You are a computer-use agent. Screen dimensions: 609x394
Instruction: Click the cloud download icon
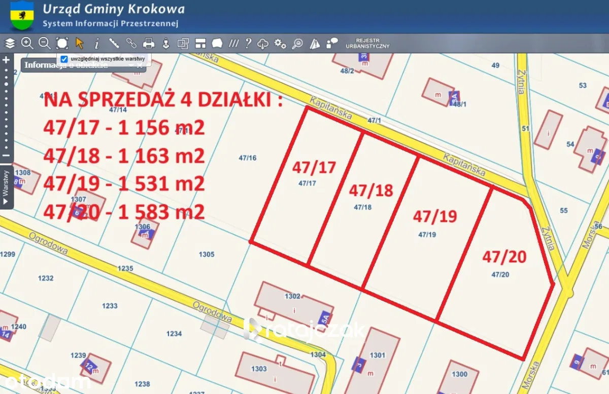(263, 44)
